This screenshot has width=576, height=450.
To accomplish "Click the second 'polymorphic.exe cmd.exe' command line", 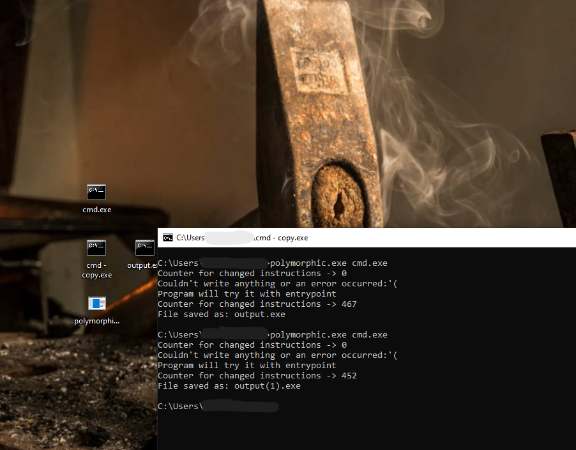I will [273, 335].
